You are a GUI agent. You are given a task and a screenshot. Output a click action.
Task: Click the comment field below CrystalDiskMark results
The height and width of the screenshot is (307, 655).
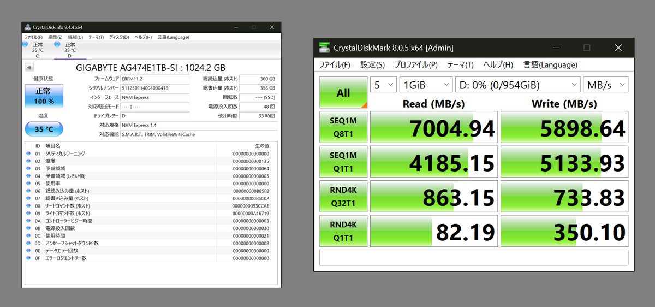click(474, 258)
